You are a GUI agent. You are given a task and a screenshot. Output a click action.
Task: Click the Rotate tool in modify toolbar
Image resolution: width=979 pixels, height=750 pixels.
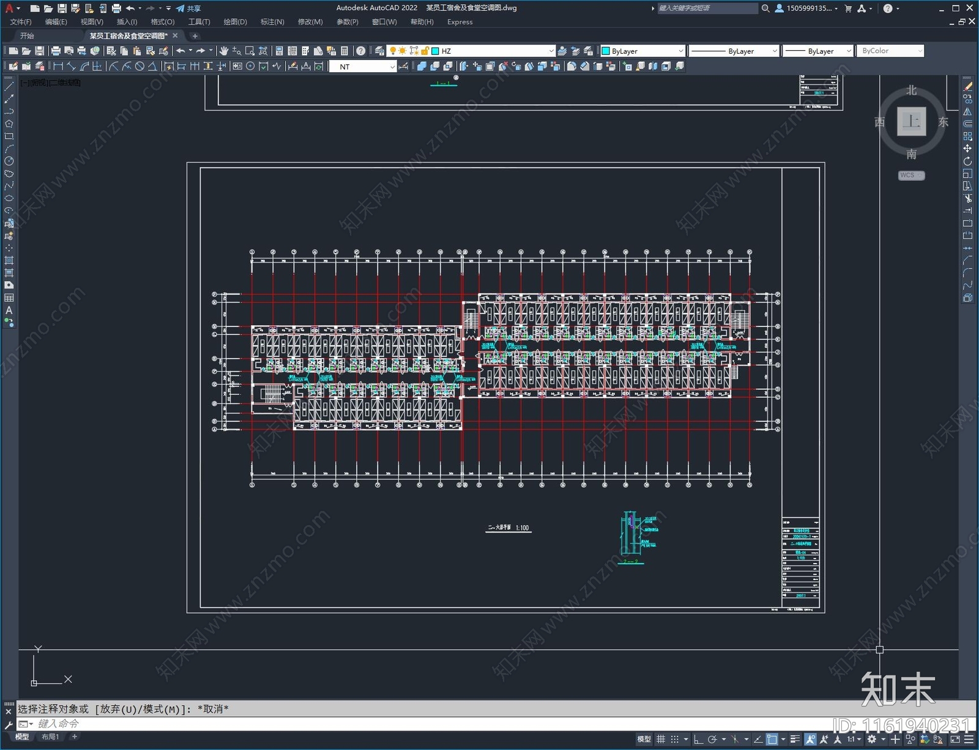click(x=967, y=161)
